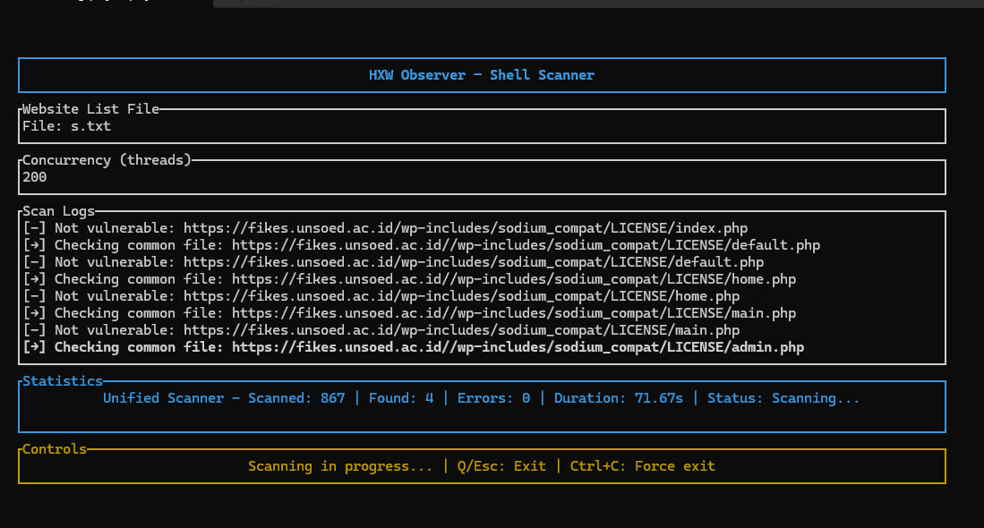Open the Checking common file default.php URL
The width and height of the screenshot is (984, 528).
click(526, 245)
